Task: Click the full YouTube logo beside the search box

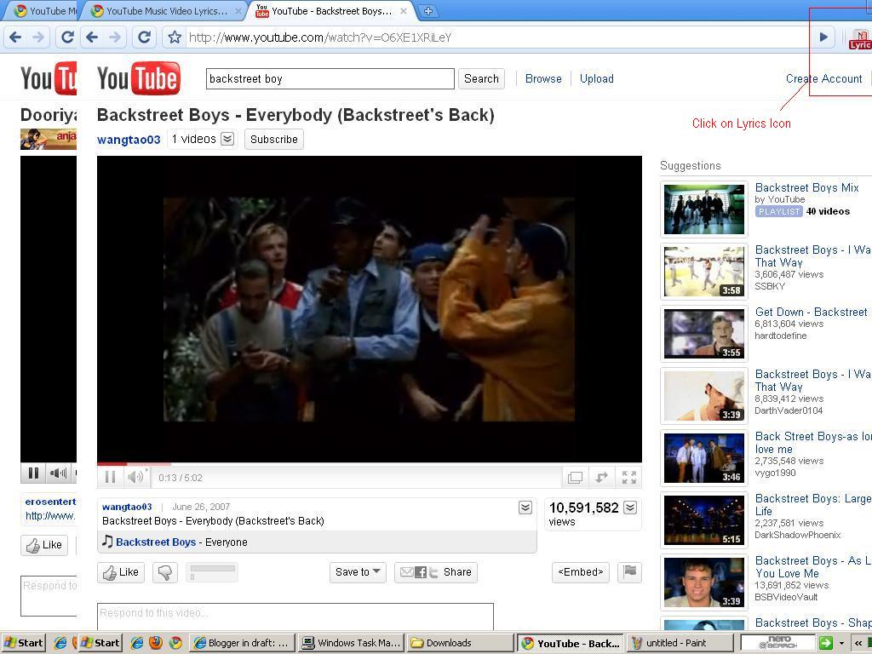Action: (x=139, y=77)
